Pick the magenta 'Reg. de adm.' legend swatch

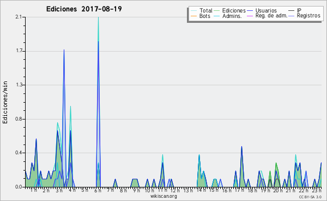[250, 16]
